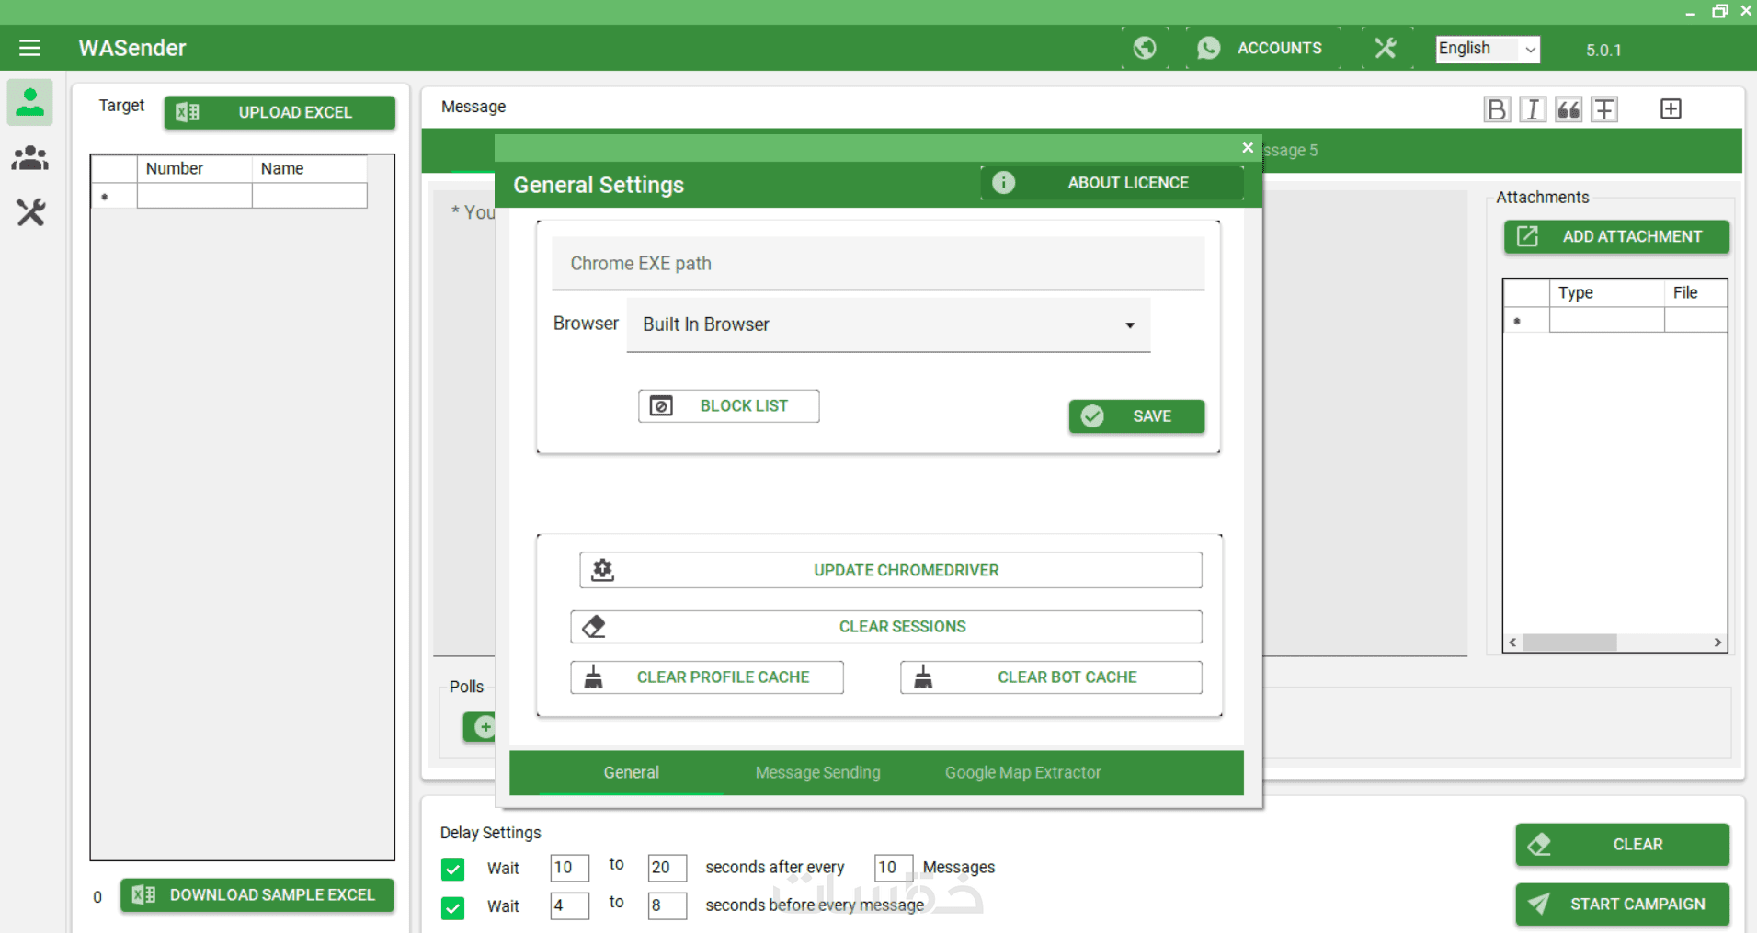This screenshot has height=933, width=1757.
Task: Click Update Chromedriver button
Action: click(890, 570)
